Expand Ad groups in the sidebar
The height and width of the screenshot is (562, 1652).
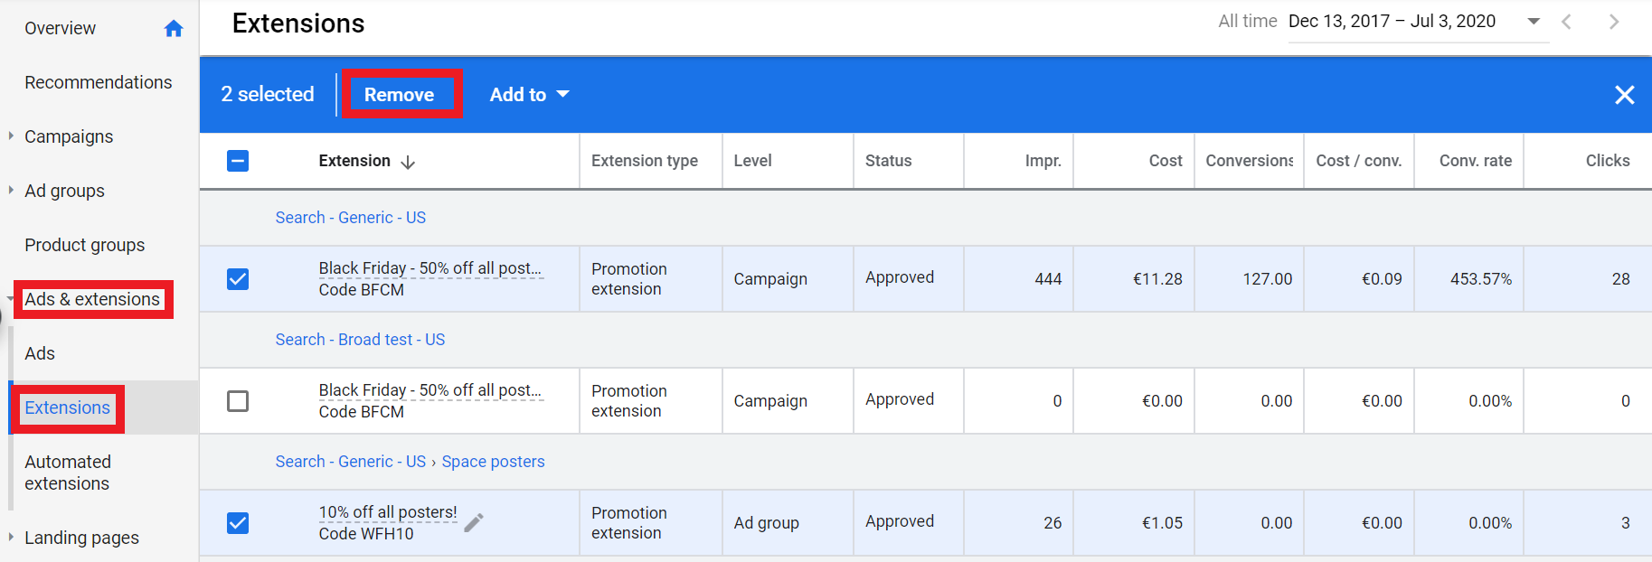[x=11, y=191]
